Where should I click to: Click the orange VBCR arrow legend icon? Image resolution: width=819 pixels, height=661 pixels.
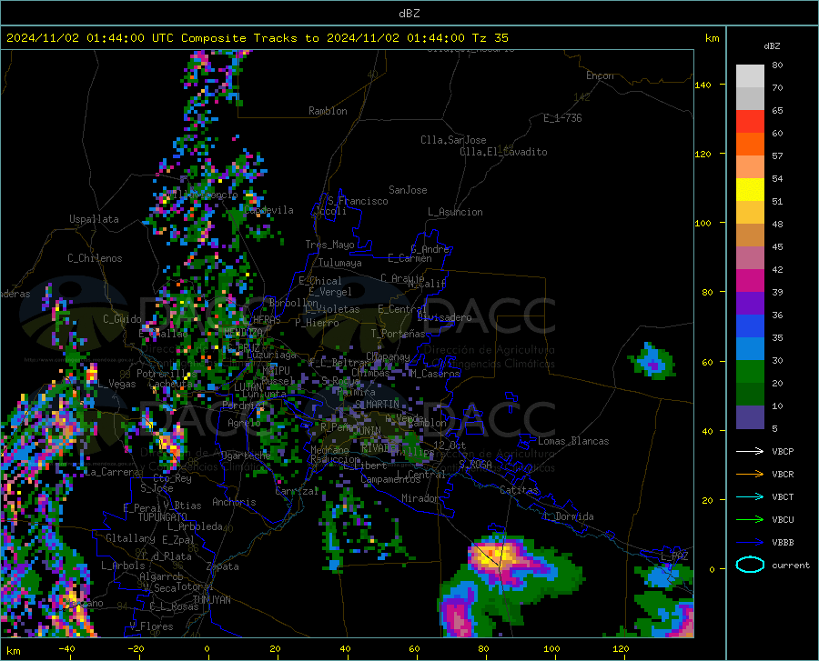pyautogui.click(x=750, y=474)
